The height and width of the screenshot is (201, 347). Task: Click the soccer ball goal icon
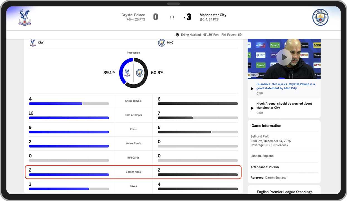(177, 35)
